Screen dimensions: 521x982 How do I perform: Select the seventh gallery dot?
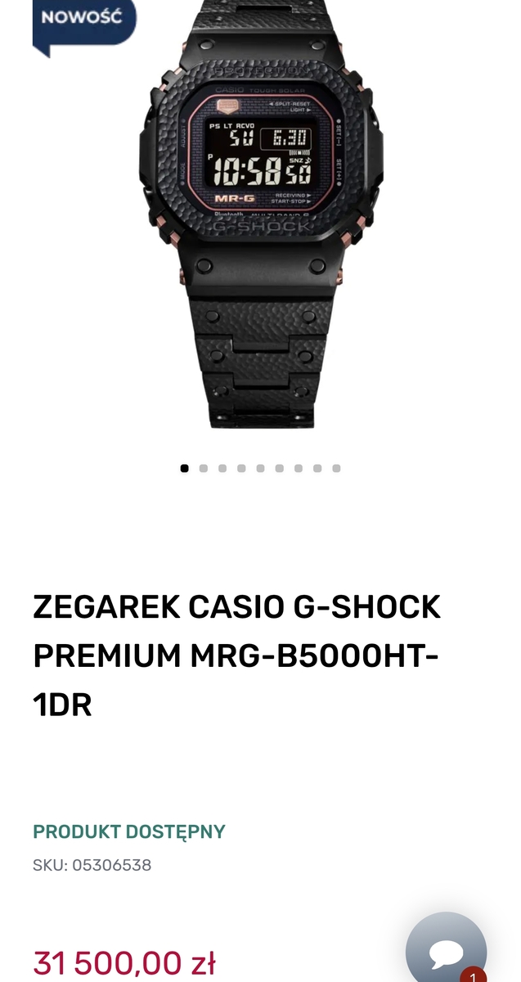click(x=299, y=468)
